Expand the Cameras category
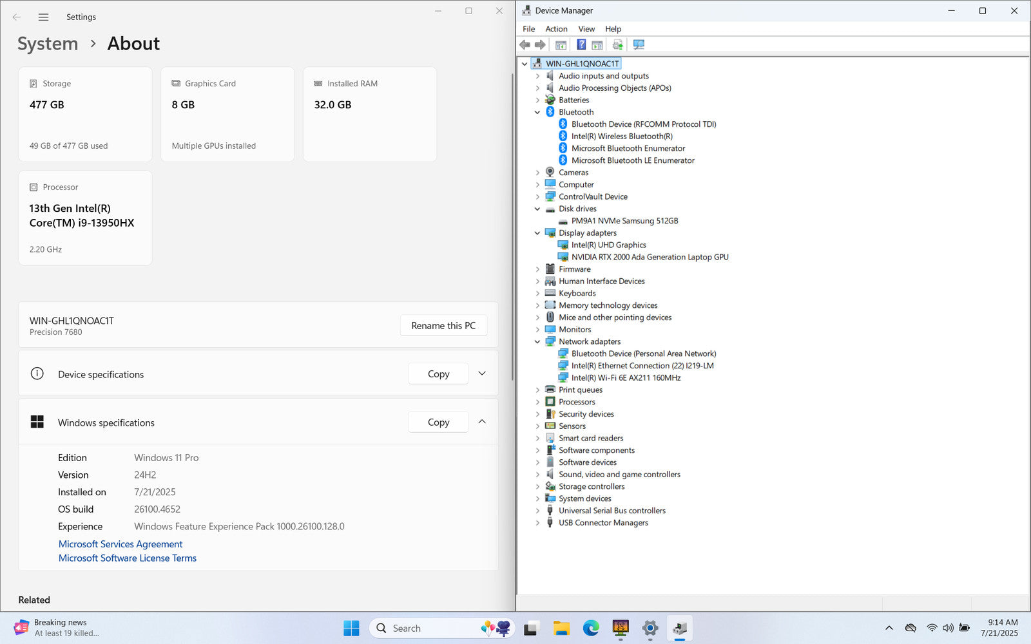 [x=537, y=173]
